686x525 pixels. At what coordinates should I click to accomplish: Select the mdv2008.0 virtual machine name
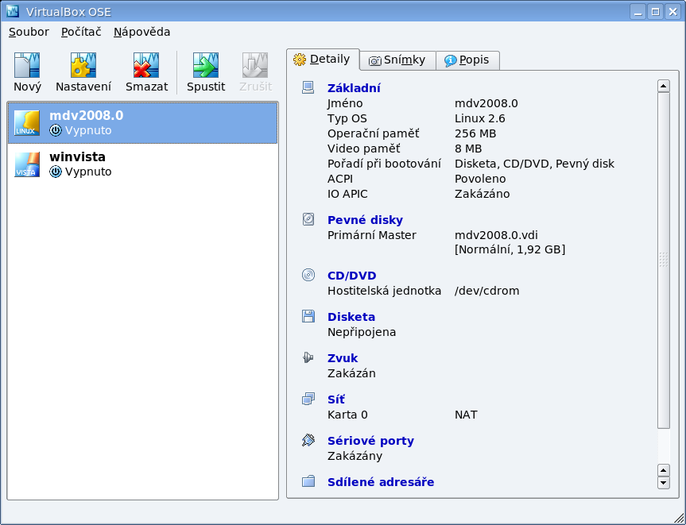[86, 115]
